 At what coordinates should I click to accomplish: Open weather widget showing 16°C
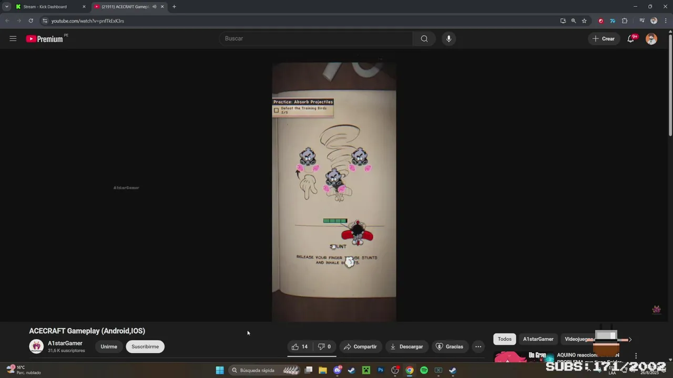tap(24, 370)
